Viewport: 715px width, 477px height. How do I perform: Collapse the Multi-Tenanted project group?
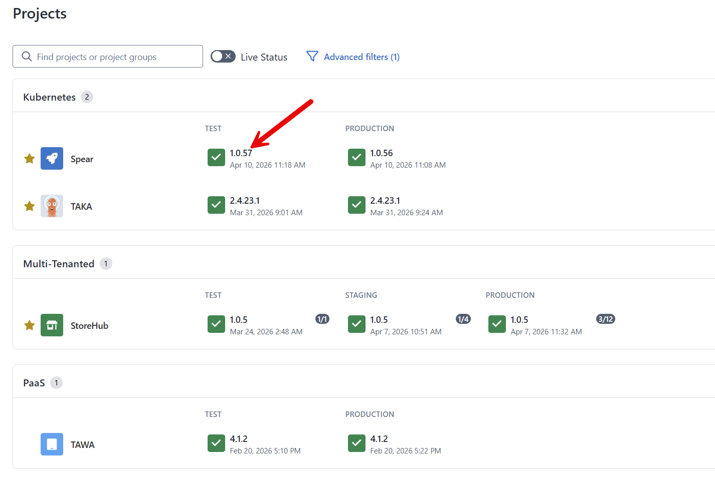(x=59, y=264)
